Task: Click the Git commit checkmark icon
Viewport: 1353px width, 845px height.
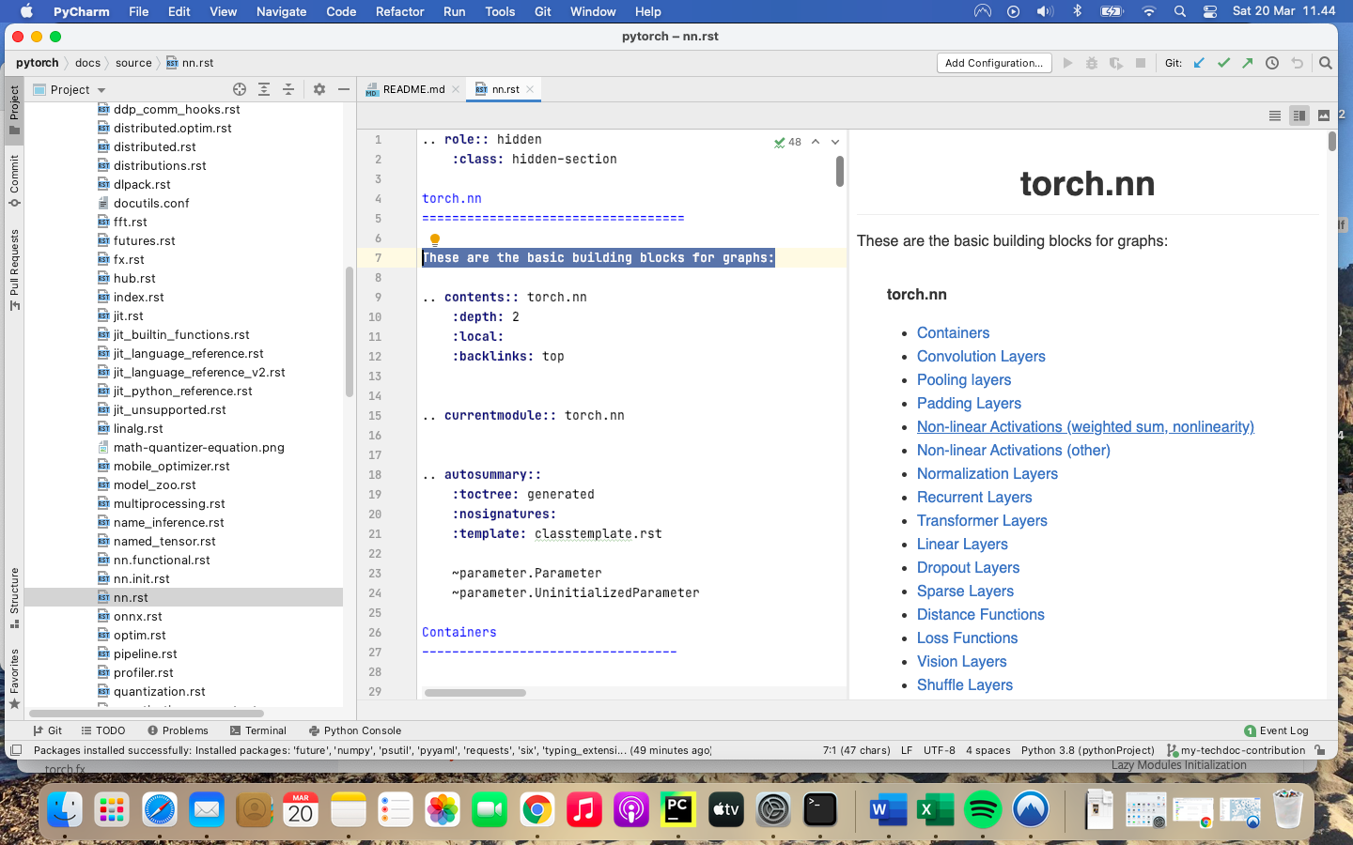Action: [1223, 63]
